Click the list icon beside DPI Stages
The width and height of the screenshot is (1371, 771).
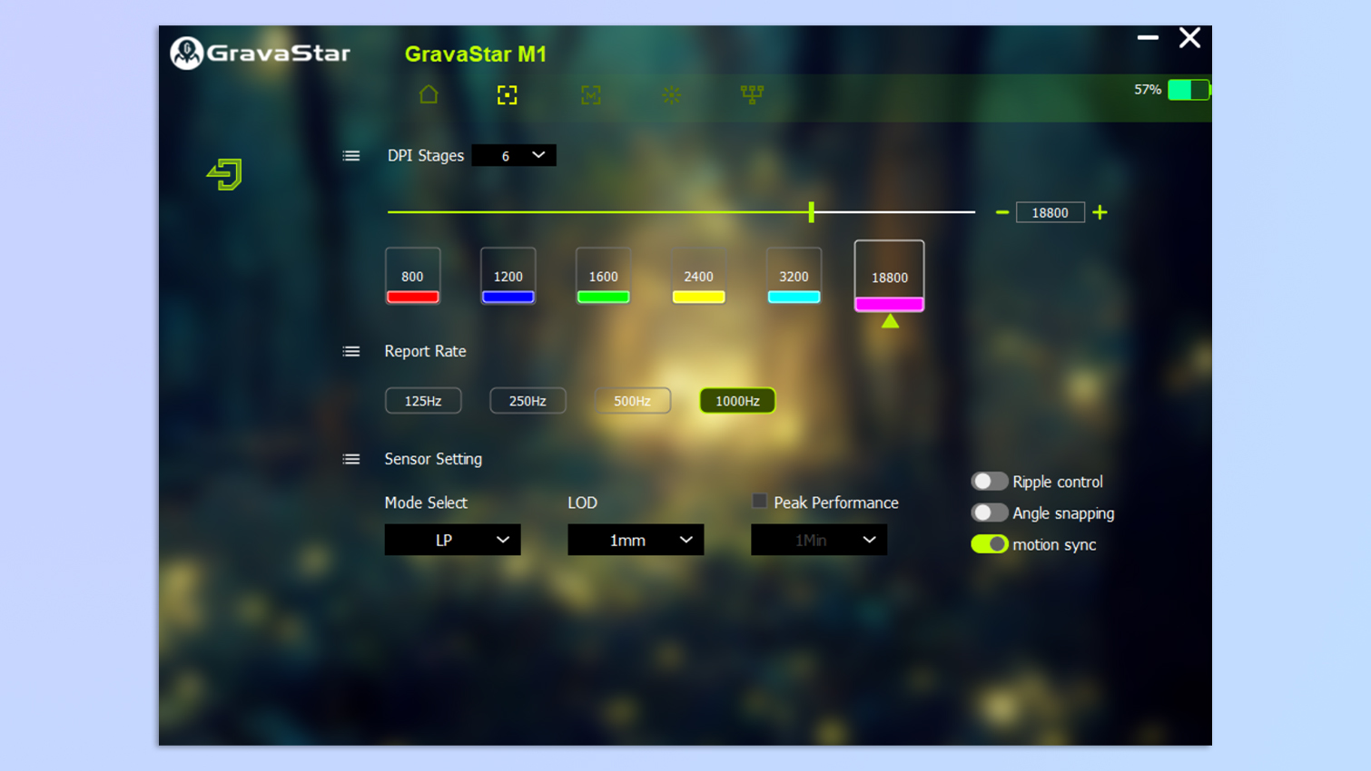click(x=351, y=155)
